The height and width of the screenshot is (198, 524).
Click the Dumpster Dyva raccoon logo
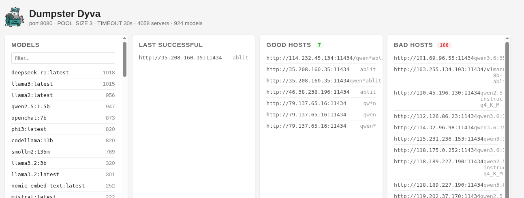[x=15, y=17]
